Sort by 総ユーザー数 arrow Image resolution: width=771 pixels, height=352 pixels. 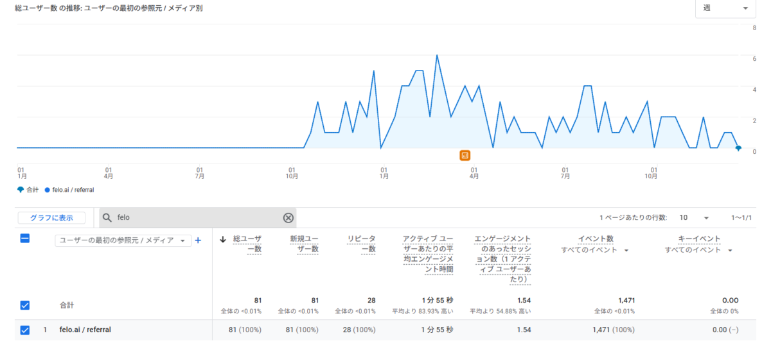point(223,239)
